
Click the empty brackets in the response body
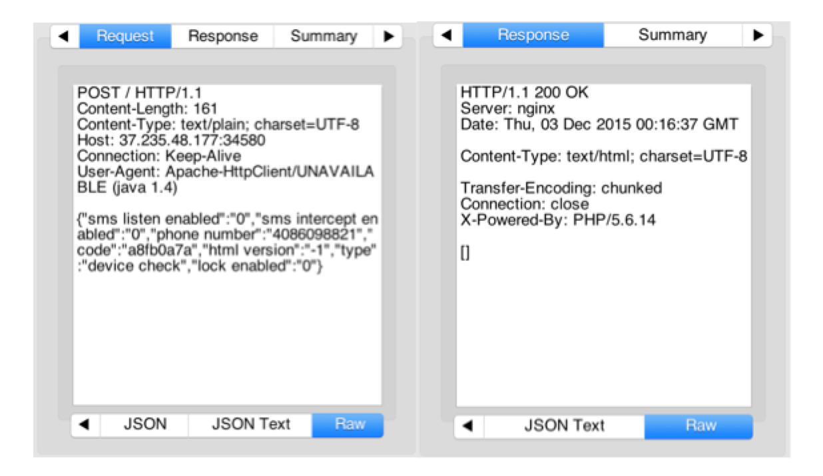point(465,254)
